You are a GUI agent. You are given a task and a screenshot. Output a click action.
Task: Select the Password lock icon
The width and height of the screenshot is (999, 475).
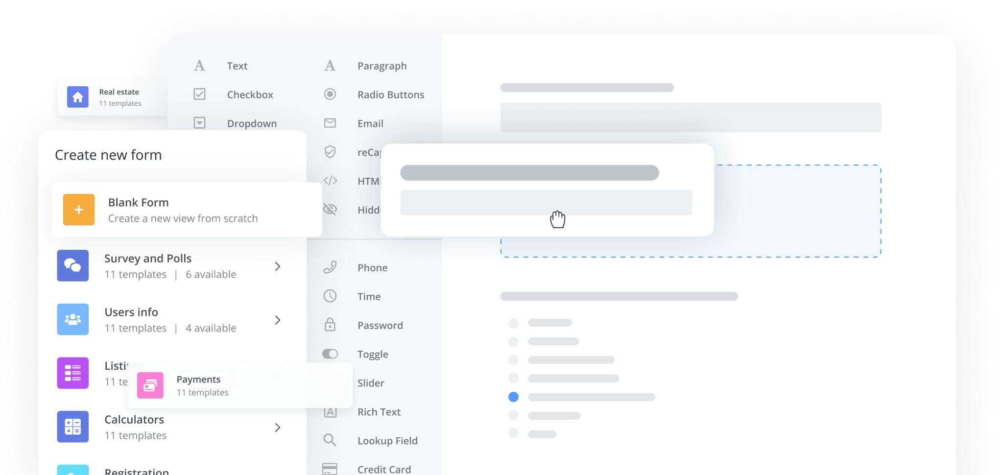pyautogui.click(x=331, y=325)
